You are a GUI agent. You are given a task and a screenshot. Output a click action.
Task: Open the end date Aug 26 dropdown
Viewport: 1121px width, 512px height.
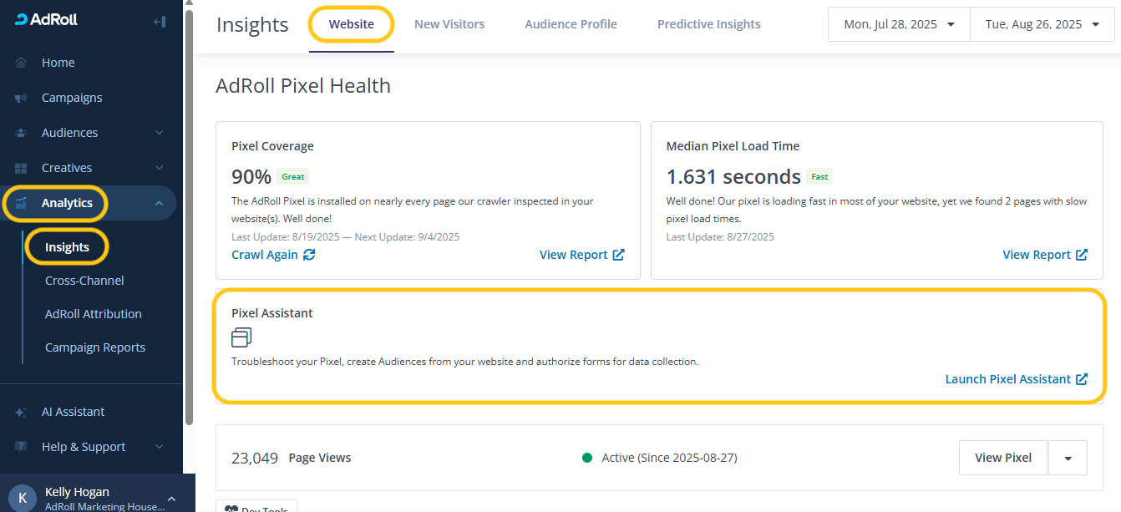point(1043,24)
